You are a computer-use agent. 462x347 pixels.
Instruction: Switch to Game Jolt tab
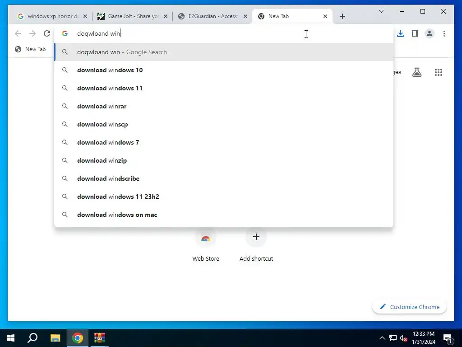click(132, 16)
